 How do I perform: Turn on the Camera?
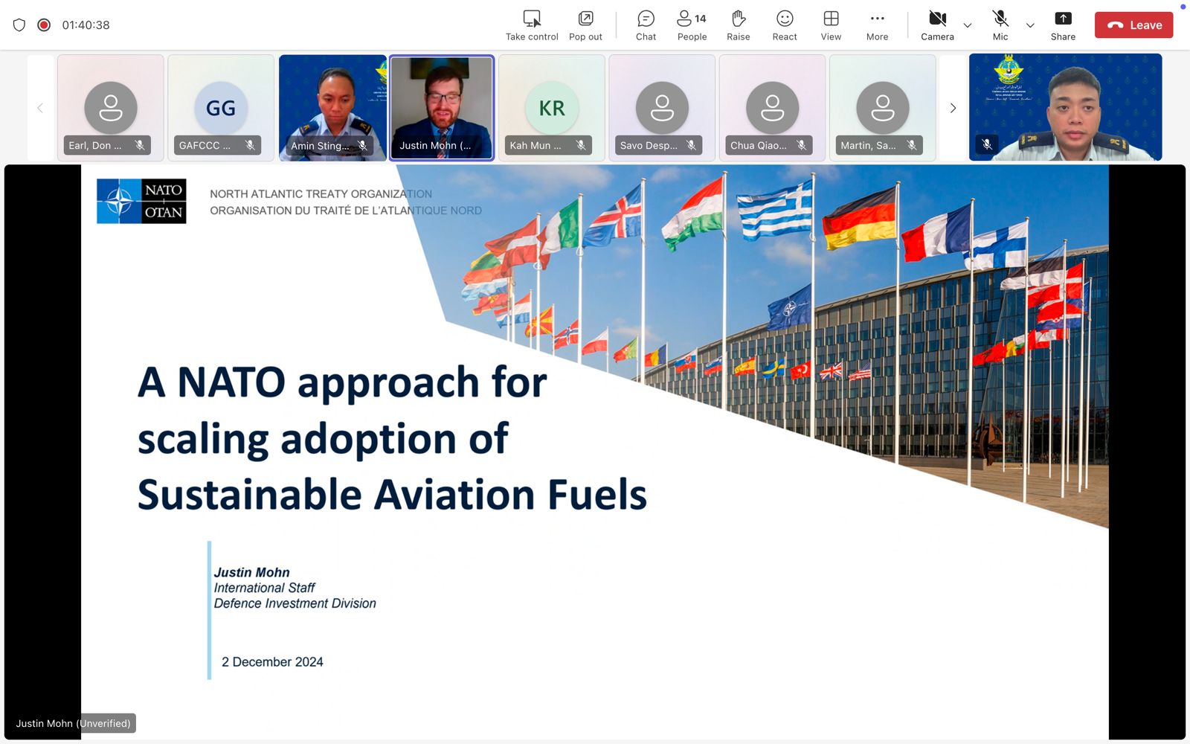pos(937,25)
